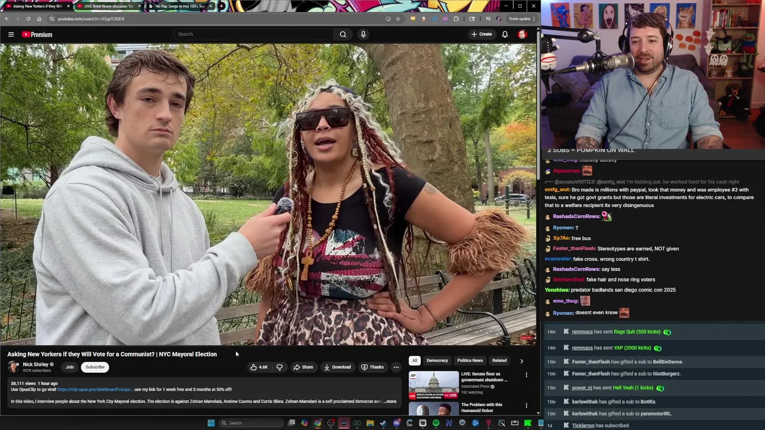The image size is (765, 430).
Task: Click the Windows taskbar Search box
Action: [250, 423]
